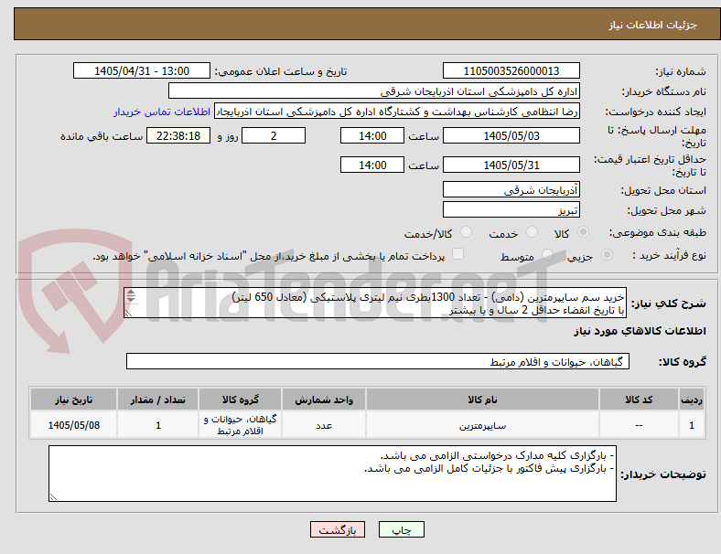
Task: Click the scroll-down arrow of description box
Action: coord(131,300)
